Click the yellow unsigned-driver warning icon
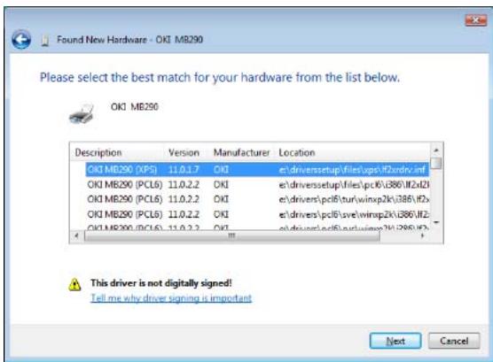Image resolution: width=493 pixels, height=362 pixels. tap(74, 284)
